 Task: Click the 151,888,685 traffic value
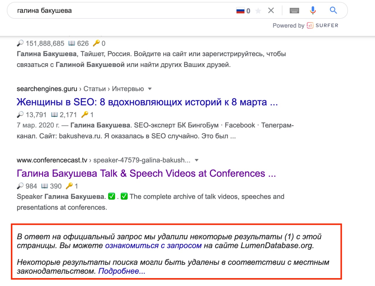point(45,43)
